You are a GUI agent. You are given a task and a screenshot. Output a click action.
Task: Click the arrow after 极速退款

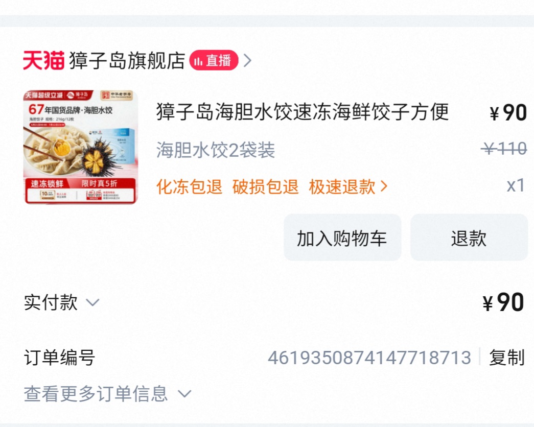tap(384, 186)
